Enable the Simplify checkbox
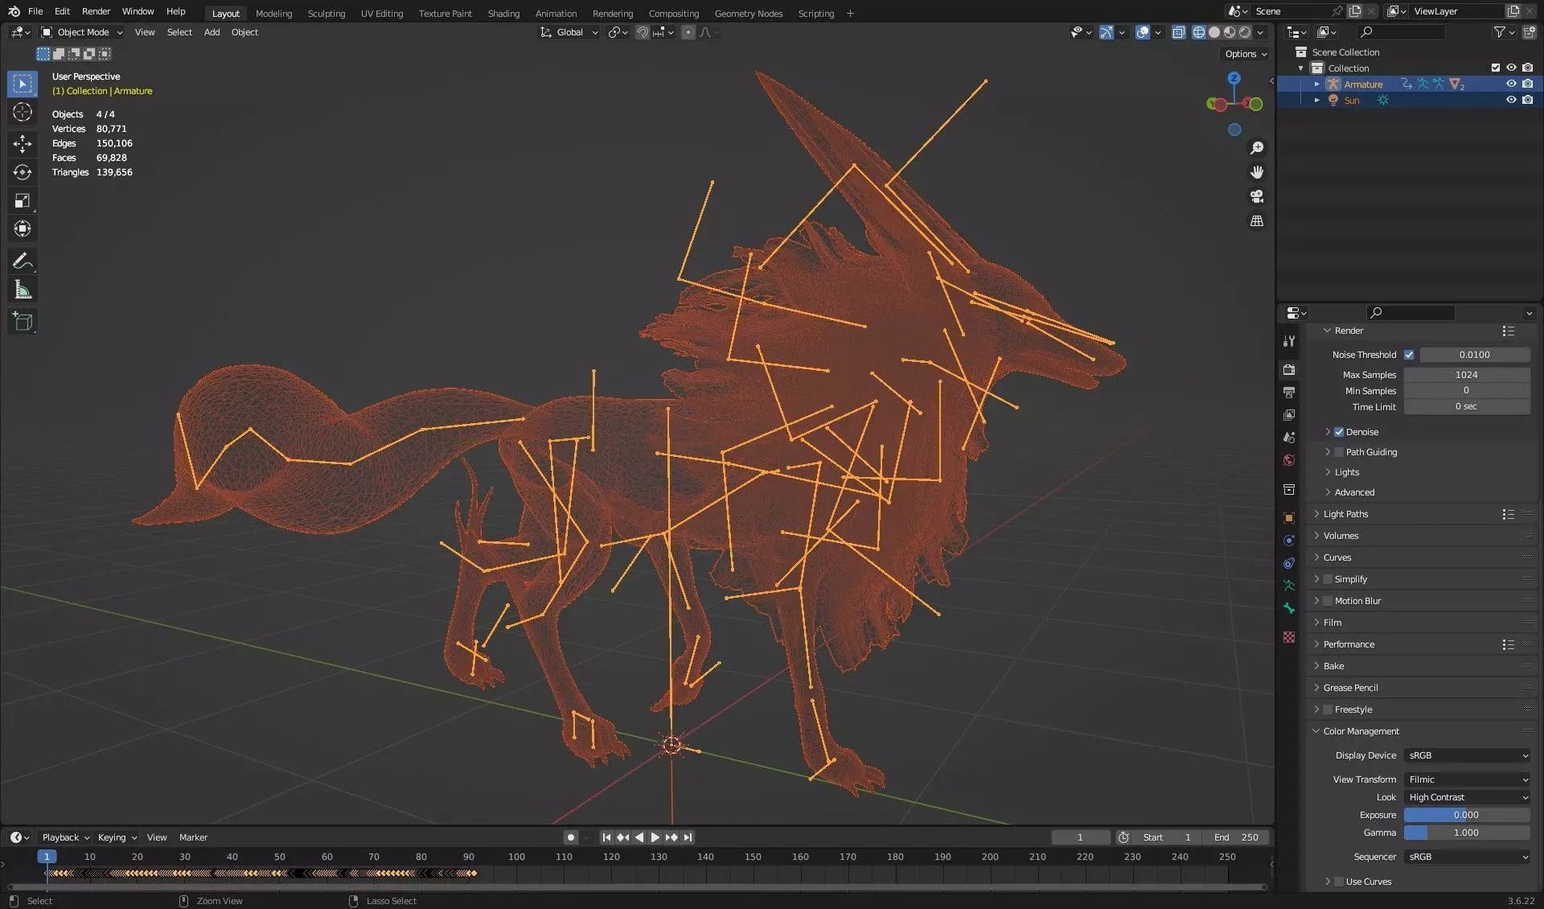The image size is (1544, 909). pos(1328,579)
